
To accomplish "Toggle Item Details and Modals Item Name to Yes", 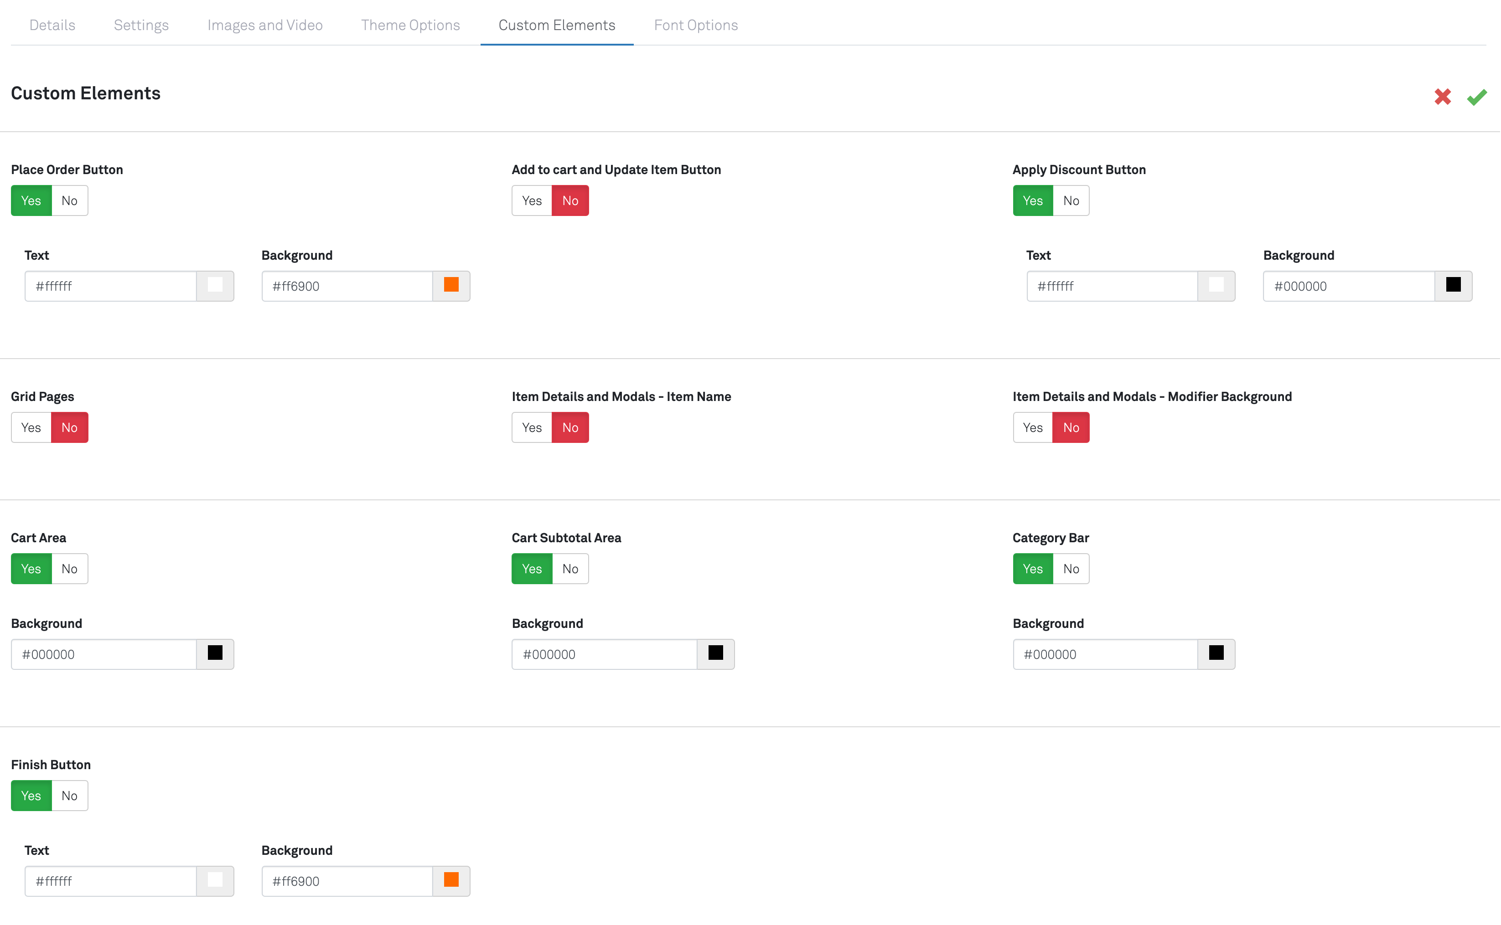I will pyautogui.click(x=532, y=427).
